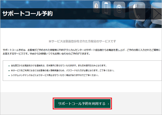The image size is (162, 115).
Task: Click the smartphone icon in banner
Action: 106,8
